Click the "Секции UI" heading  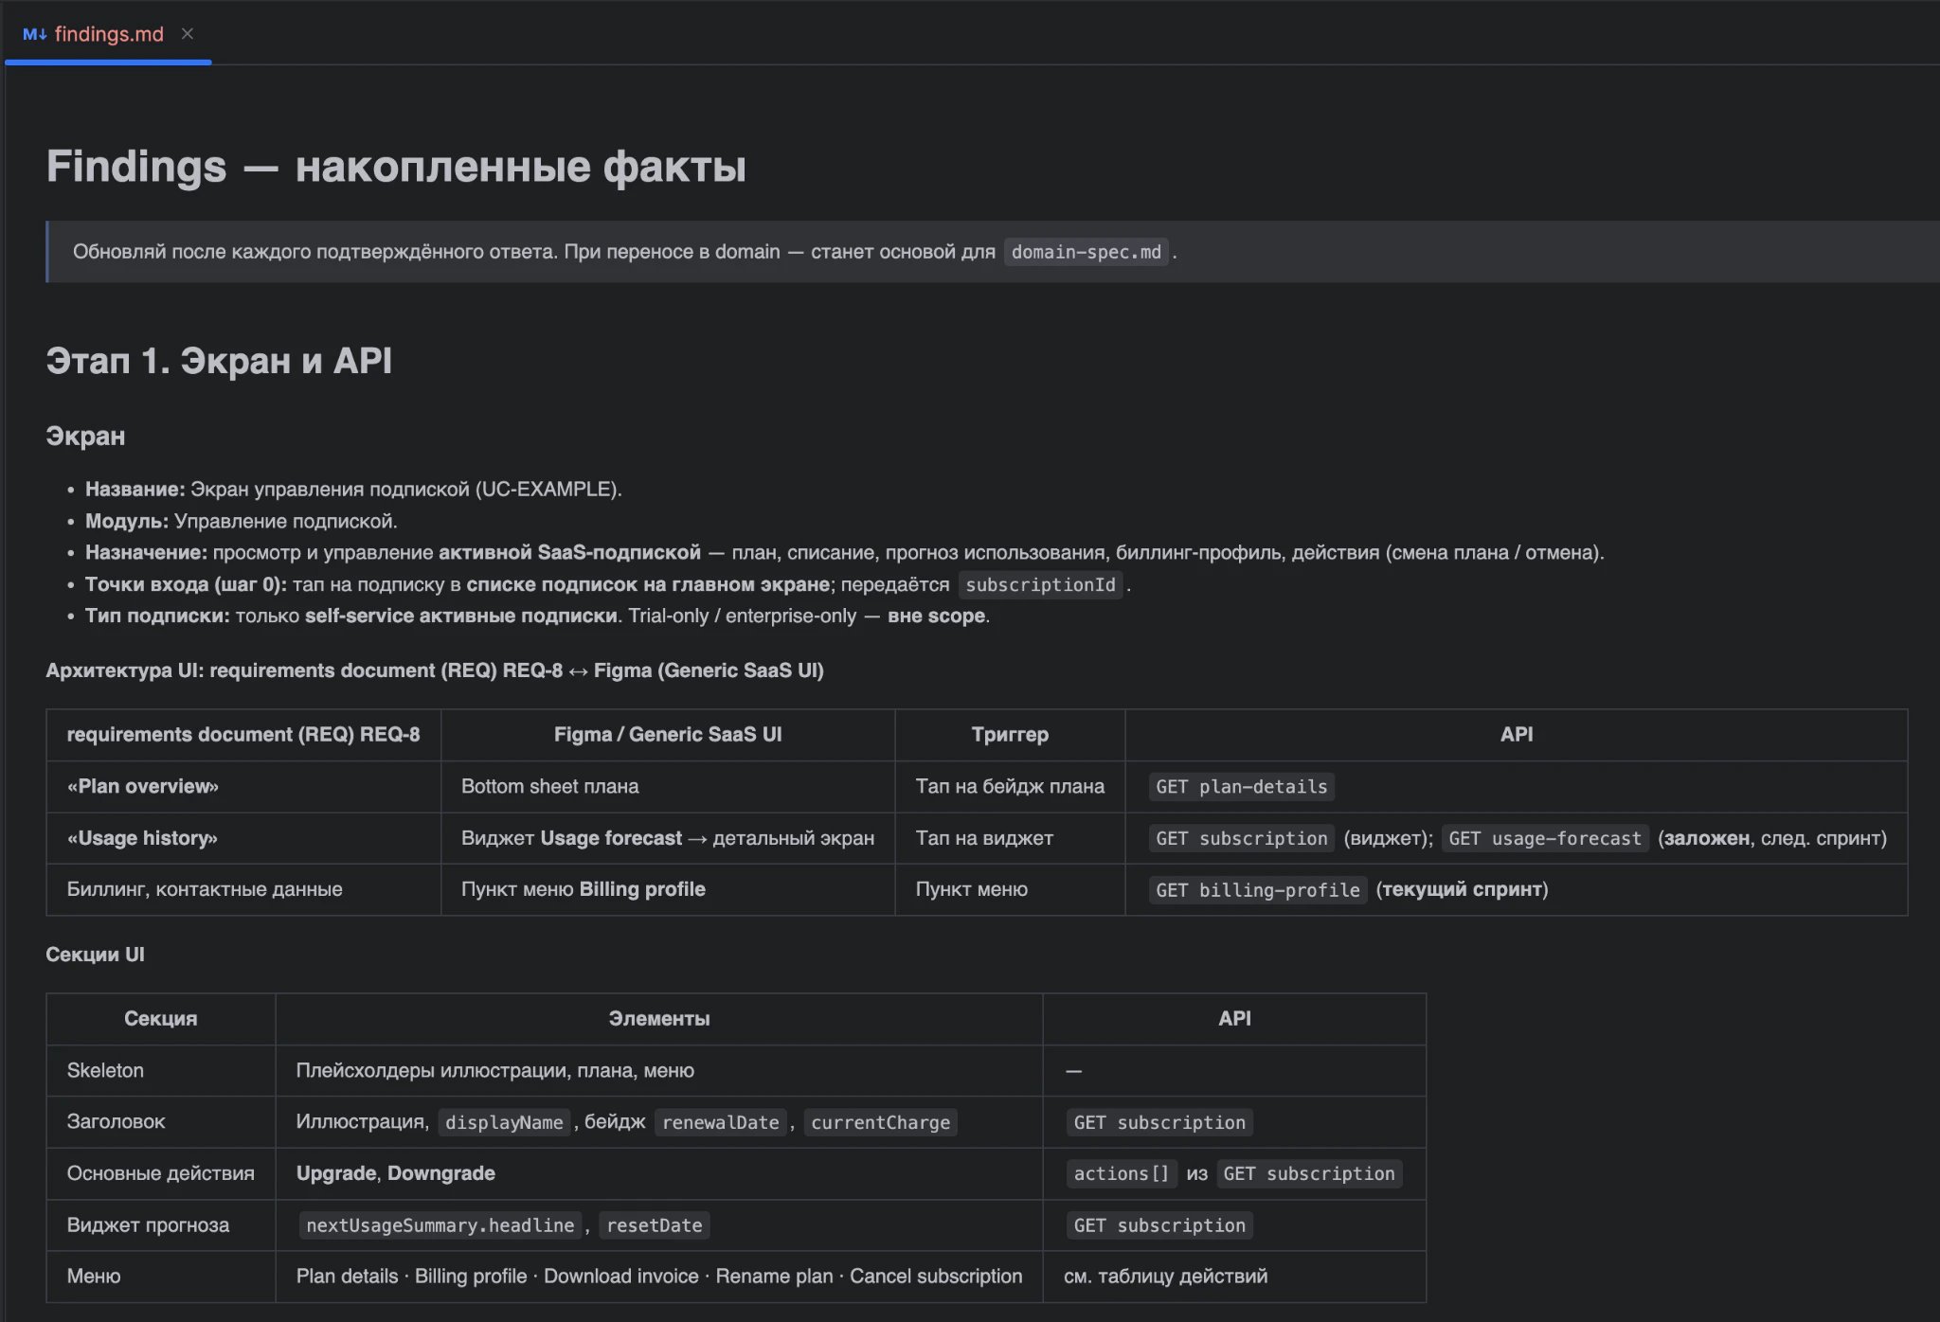(x=95, y=955)
